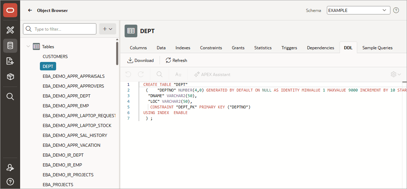The height and width of the screenshot is (189, 407).
Task: Open find in the code editor
Action: pos(160,74)
